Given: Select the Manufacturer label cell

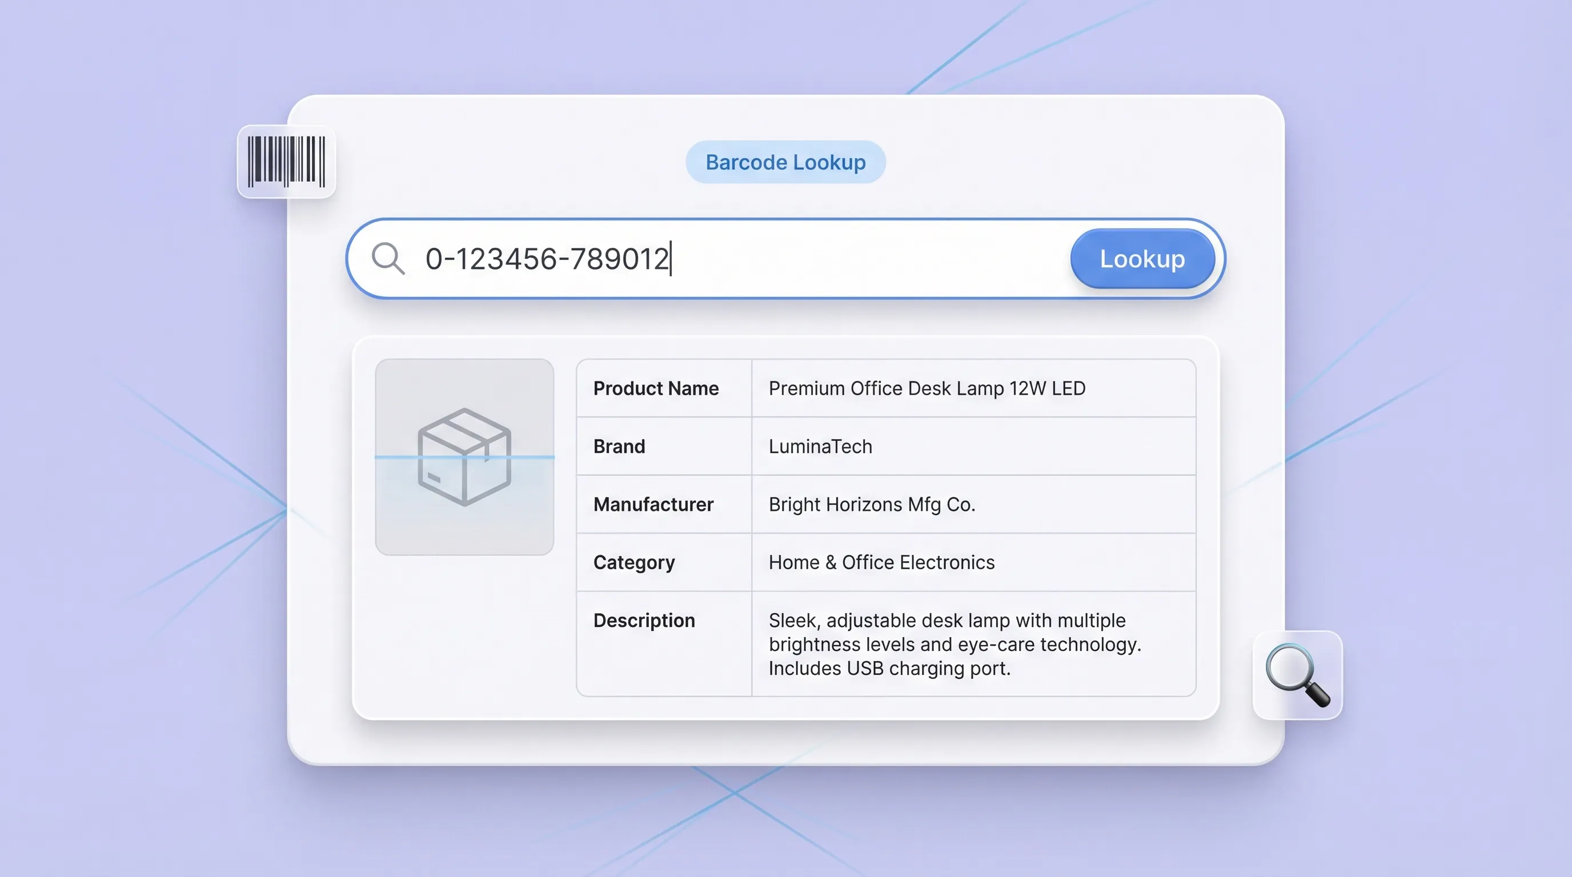Looking at the screenshot, I should (x=653, y=504).
